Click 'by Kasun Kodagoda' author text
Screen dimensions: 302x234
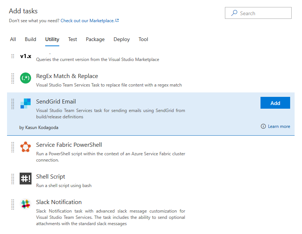point(39,128)
